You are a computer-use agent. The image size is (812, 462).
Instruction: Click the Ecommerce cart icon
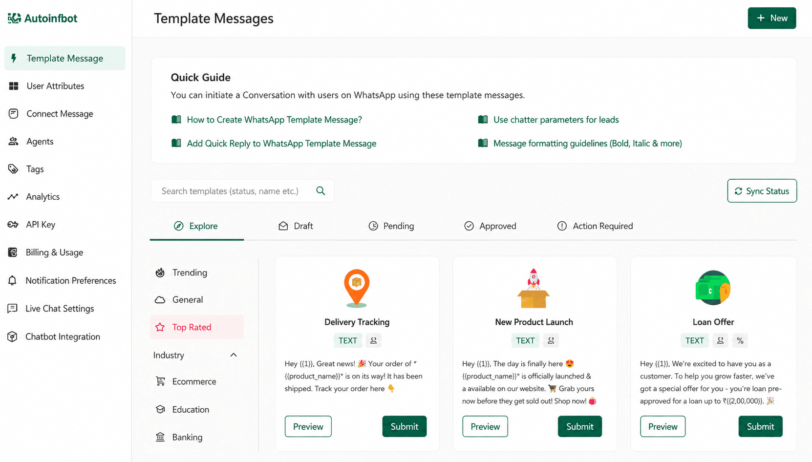pyautogui.click(x=160, y=381)
